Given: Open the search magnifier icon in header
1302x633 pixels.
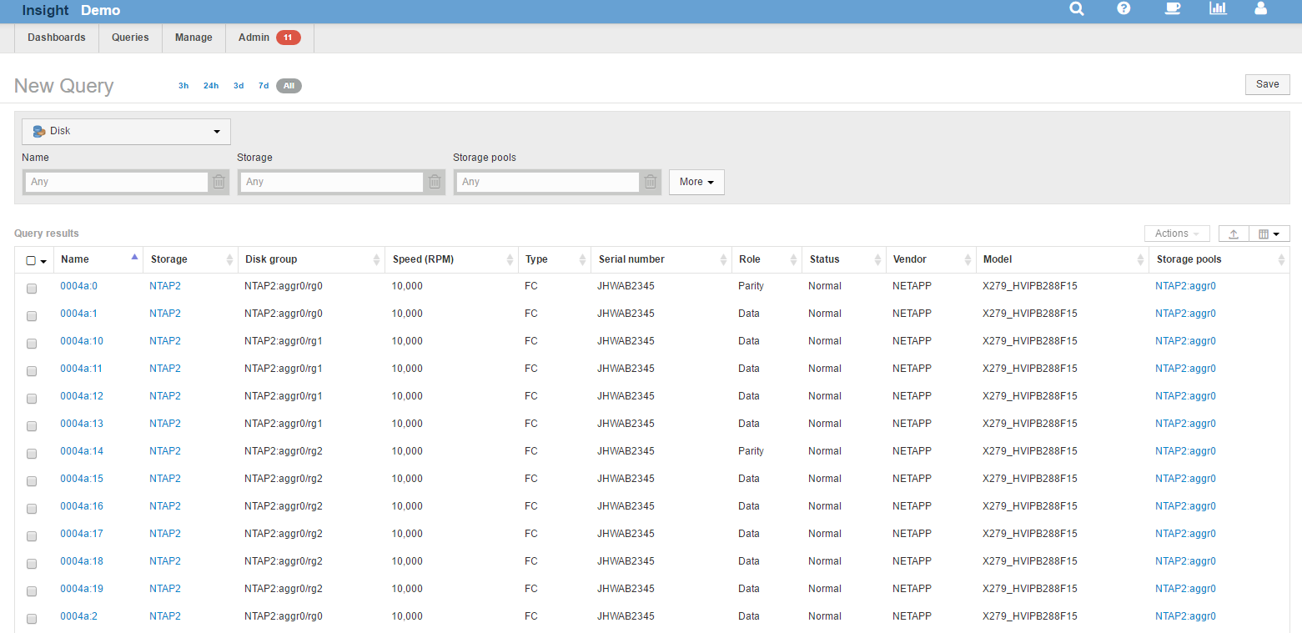Looking at the screenshot, I should point(1077,9).
